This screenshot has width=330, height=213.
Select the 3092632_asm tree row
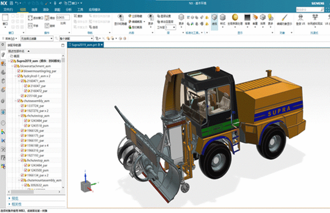pyautogui.click(x=36, y=185)
